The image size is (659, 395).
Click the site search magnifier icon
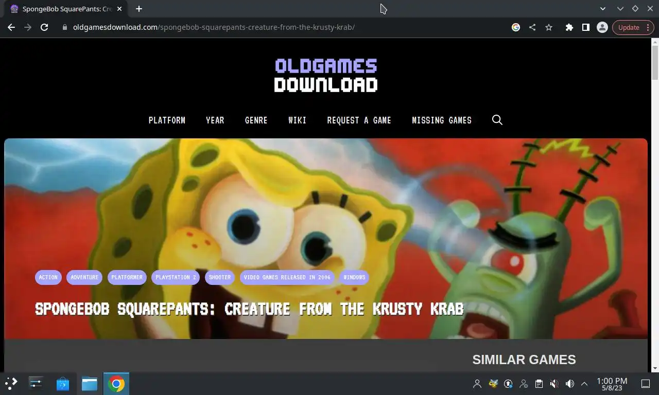point(497,120)
